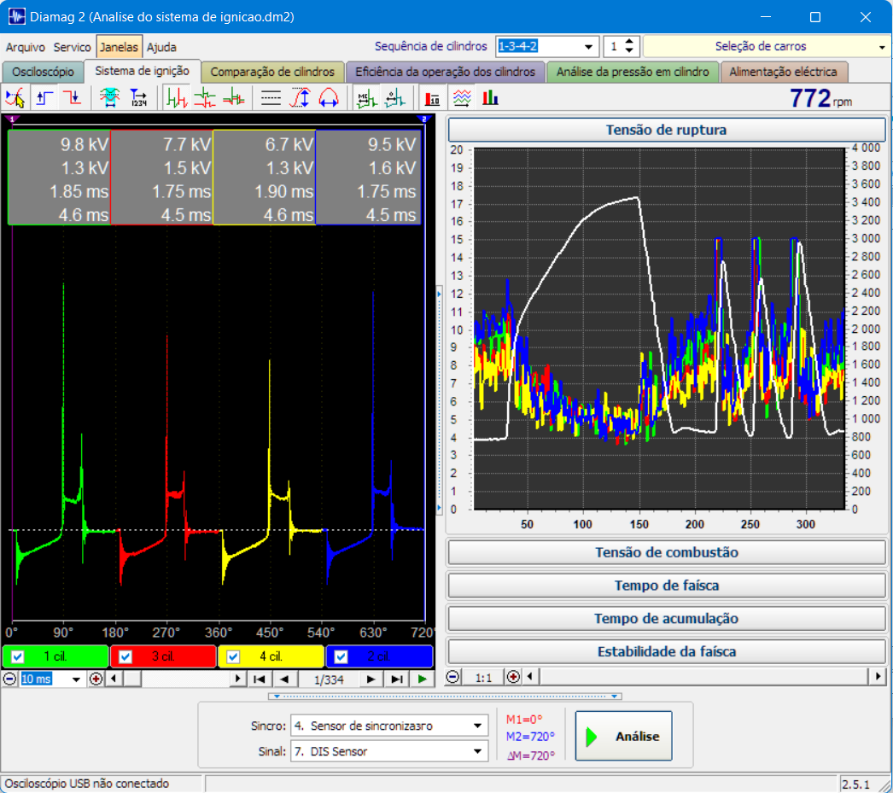Image resolution: width=893 pixels, height=793 pixels.
Task: Click the degrees angle measurement icon
Action: (x=394, y=98)
